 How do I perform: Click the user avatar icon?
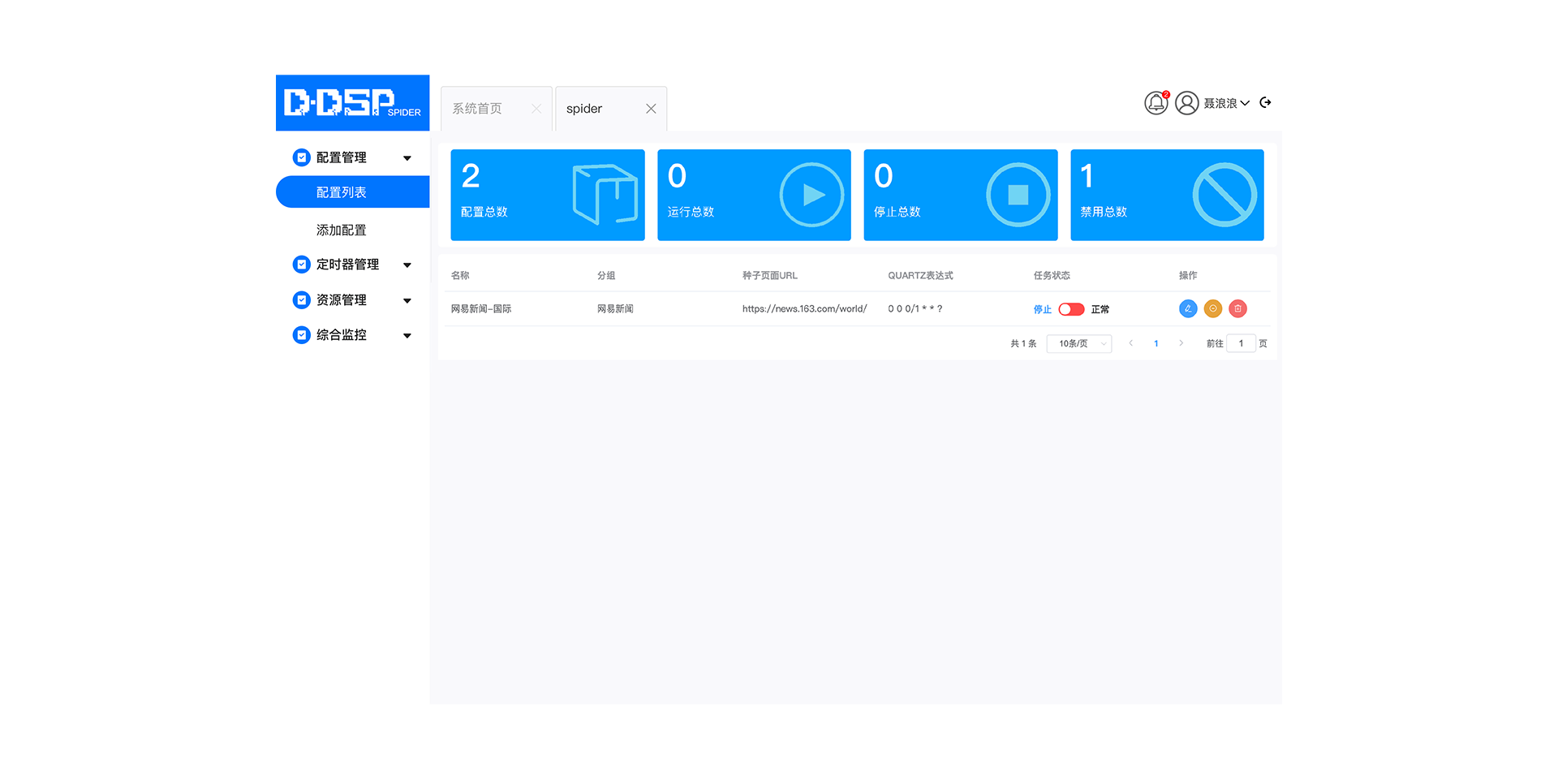click(x=1186, y=103)
